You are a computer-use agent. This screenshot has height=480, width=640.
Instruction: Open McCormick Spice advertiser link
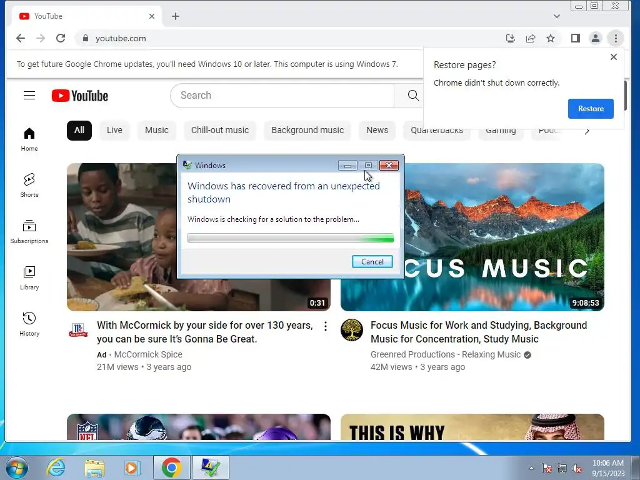point(148,354)
